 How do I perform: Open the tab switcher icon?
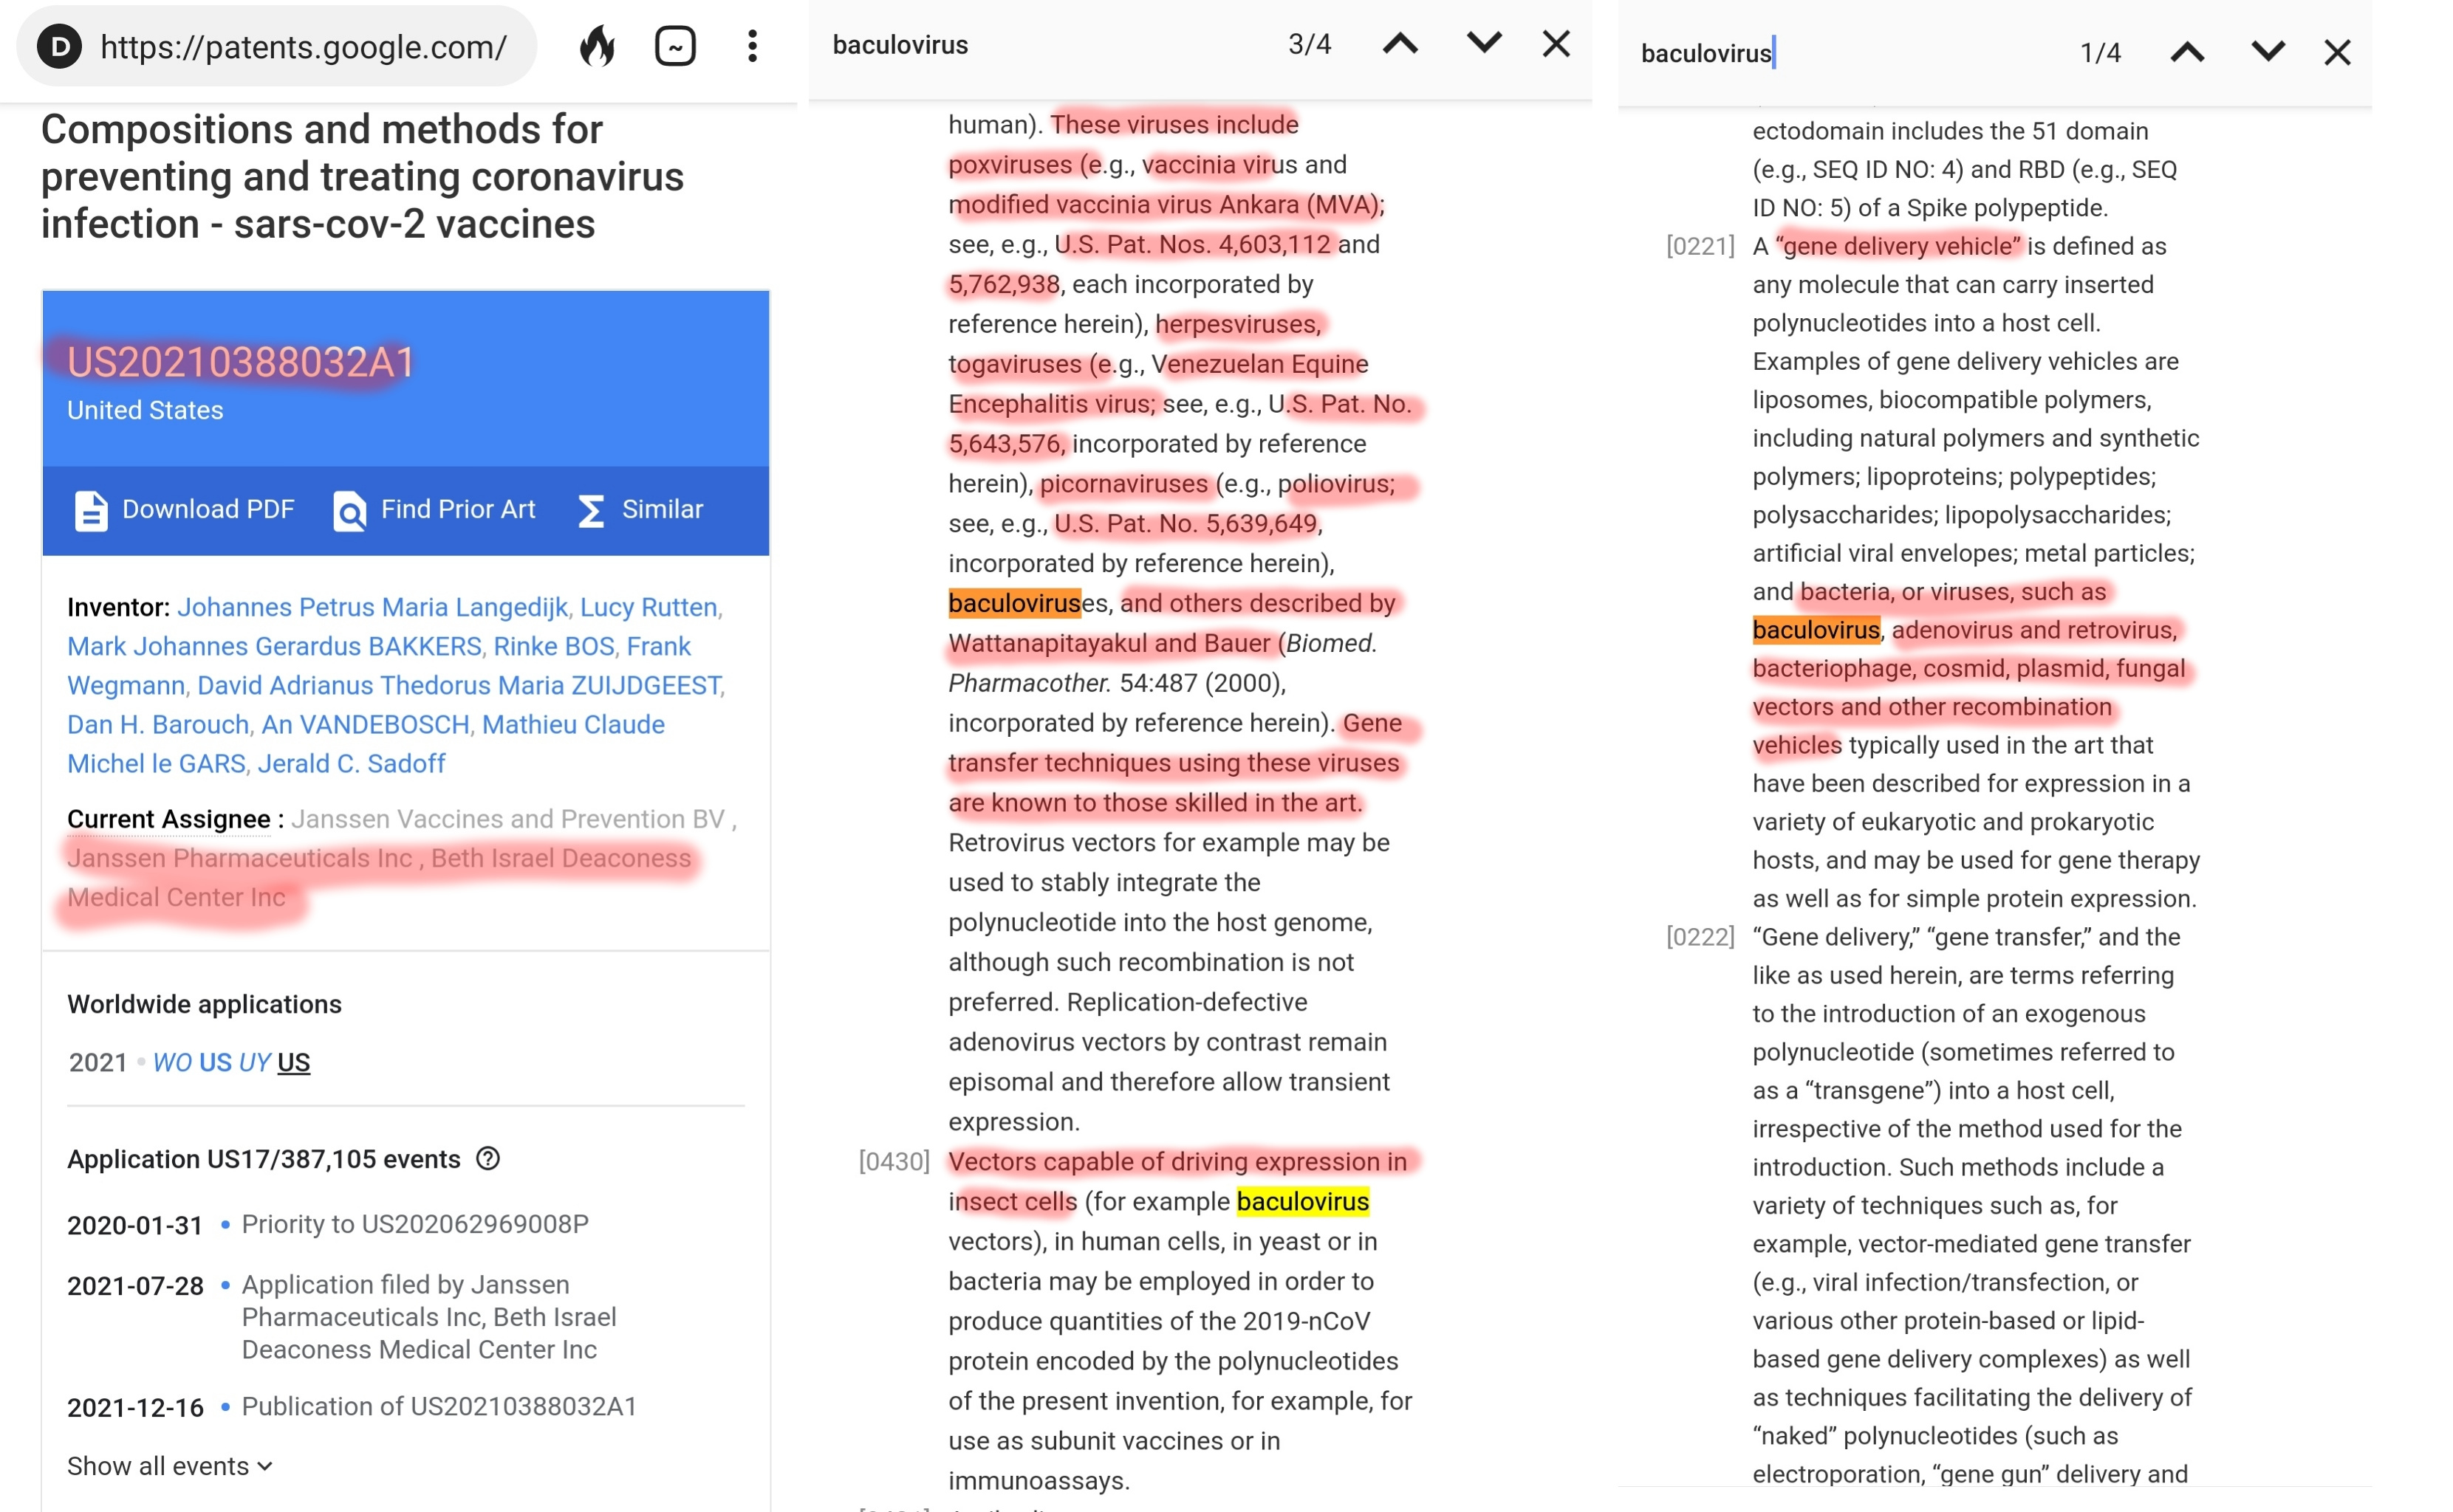pos(675,46)
